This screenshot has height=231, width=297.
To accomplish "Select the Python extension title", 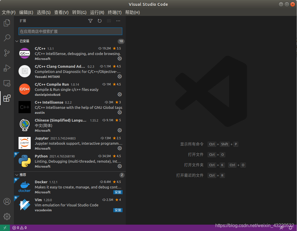I will click(41, 156).
